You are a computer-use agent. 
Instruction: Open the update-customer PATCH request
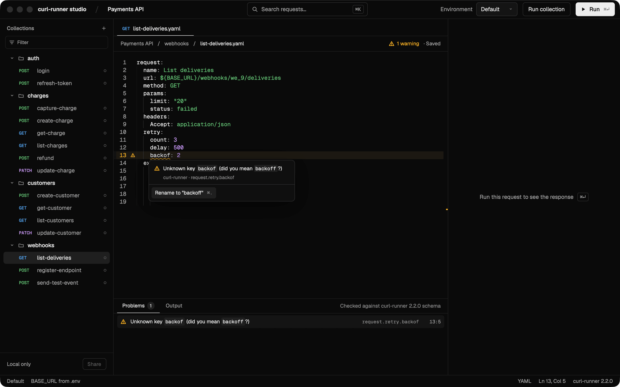57,233
